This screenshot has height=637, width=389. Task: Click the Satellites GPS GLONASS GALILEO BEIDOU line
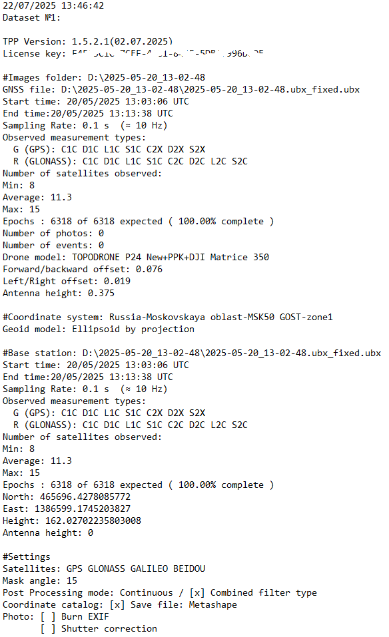pos(104,568)
